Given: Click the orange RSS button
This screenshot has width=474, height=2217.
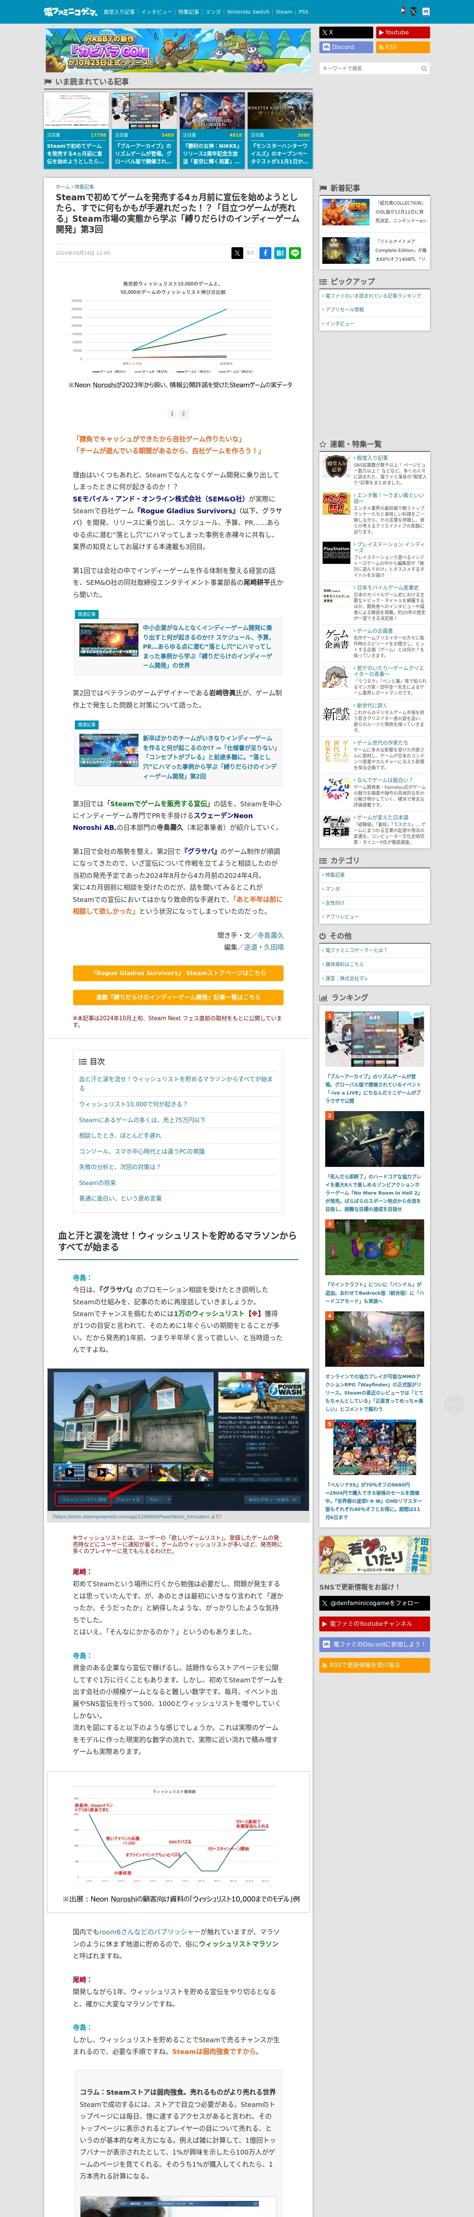Looking at the screenshot, I should click(x=403, y=47).
